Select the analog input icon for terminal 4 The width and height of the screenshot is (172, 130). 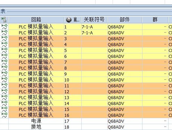5,44
